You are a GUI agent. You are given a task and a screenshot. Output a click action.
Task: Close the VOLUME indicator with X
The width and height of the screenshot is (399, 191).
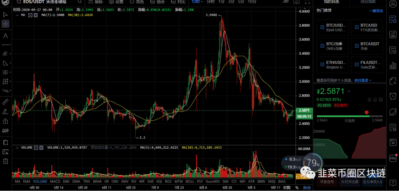click(x=41, y=147)
